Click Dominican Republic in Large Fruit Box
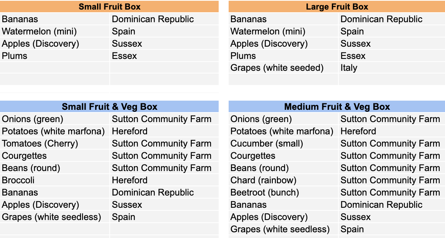This screenshot has height=238, width=445. pos(392,19)
